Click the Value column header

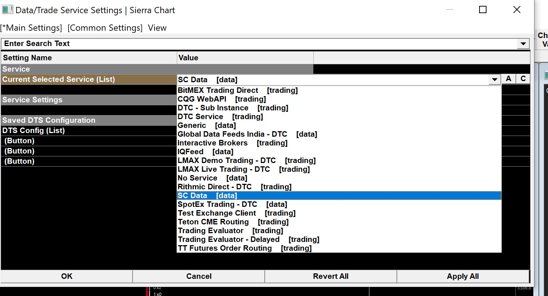[245, 58]
